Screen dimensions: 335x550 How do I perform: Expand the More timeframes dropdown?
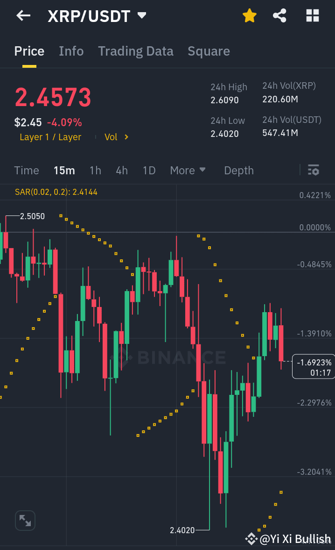point(188,170)
